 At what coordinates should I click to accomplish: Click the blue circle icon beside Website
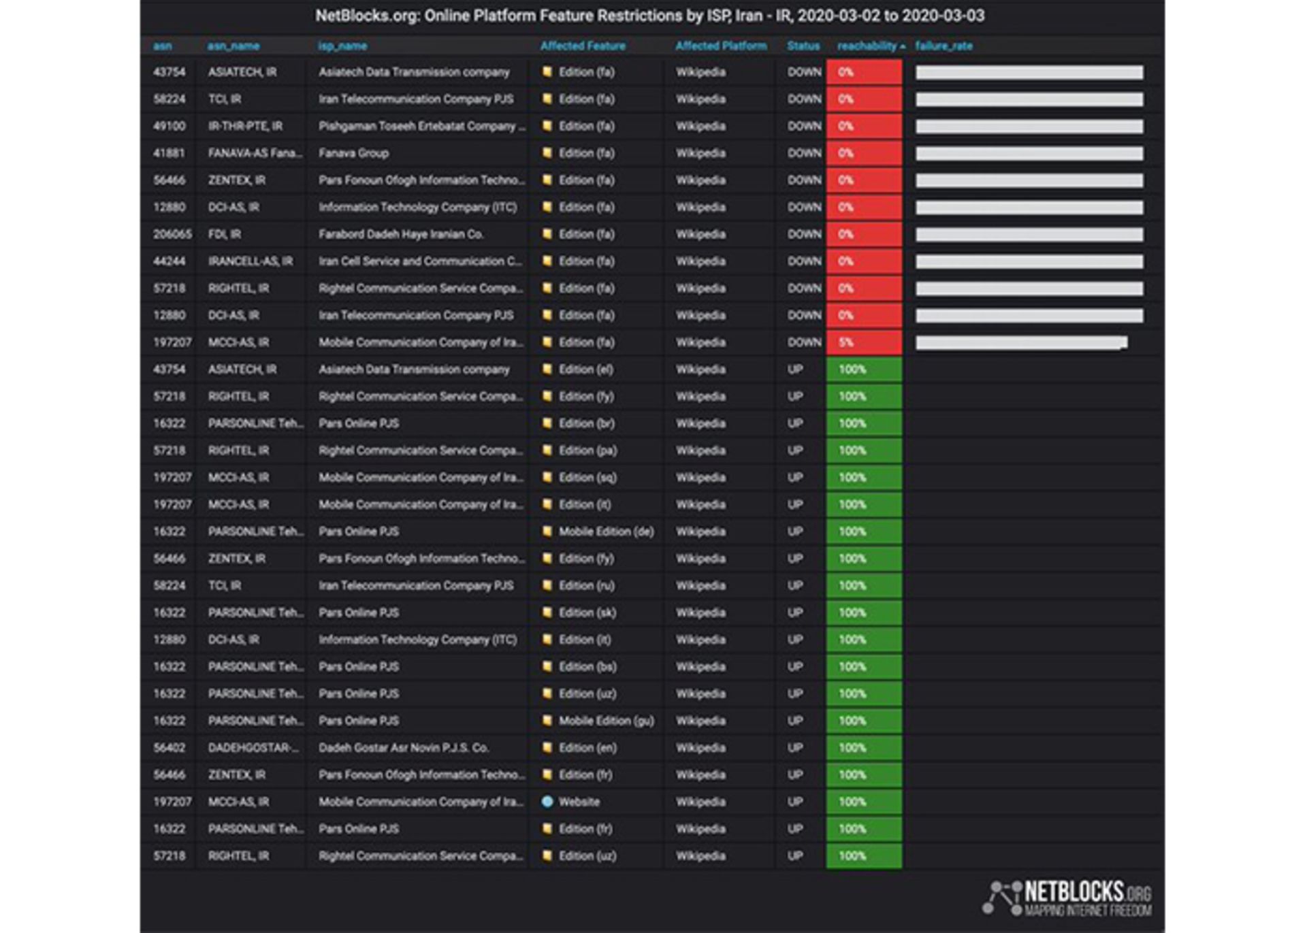pyautogui.click(x=547, y=802)
